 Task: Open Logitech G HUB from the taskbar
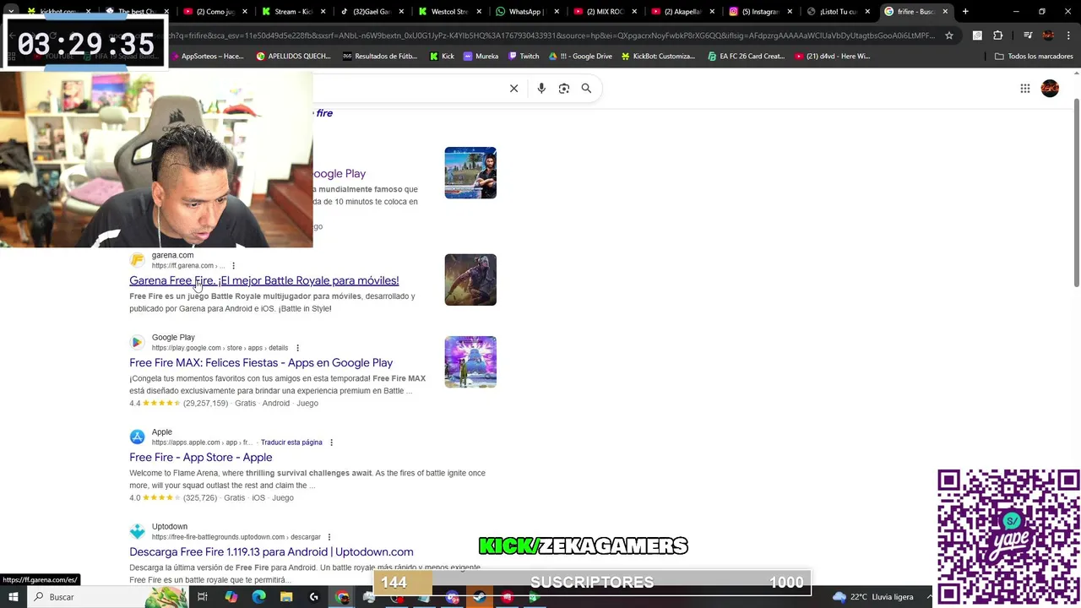click(314, 597)
